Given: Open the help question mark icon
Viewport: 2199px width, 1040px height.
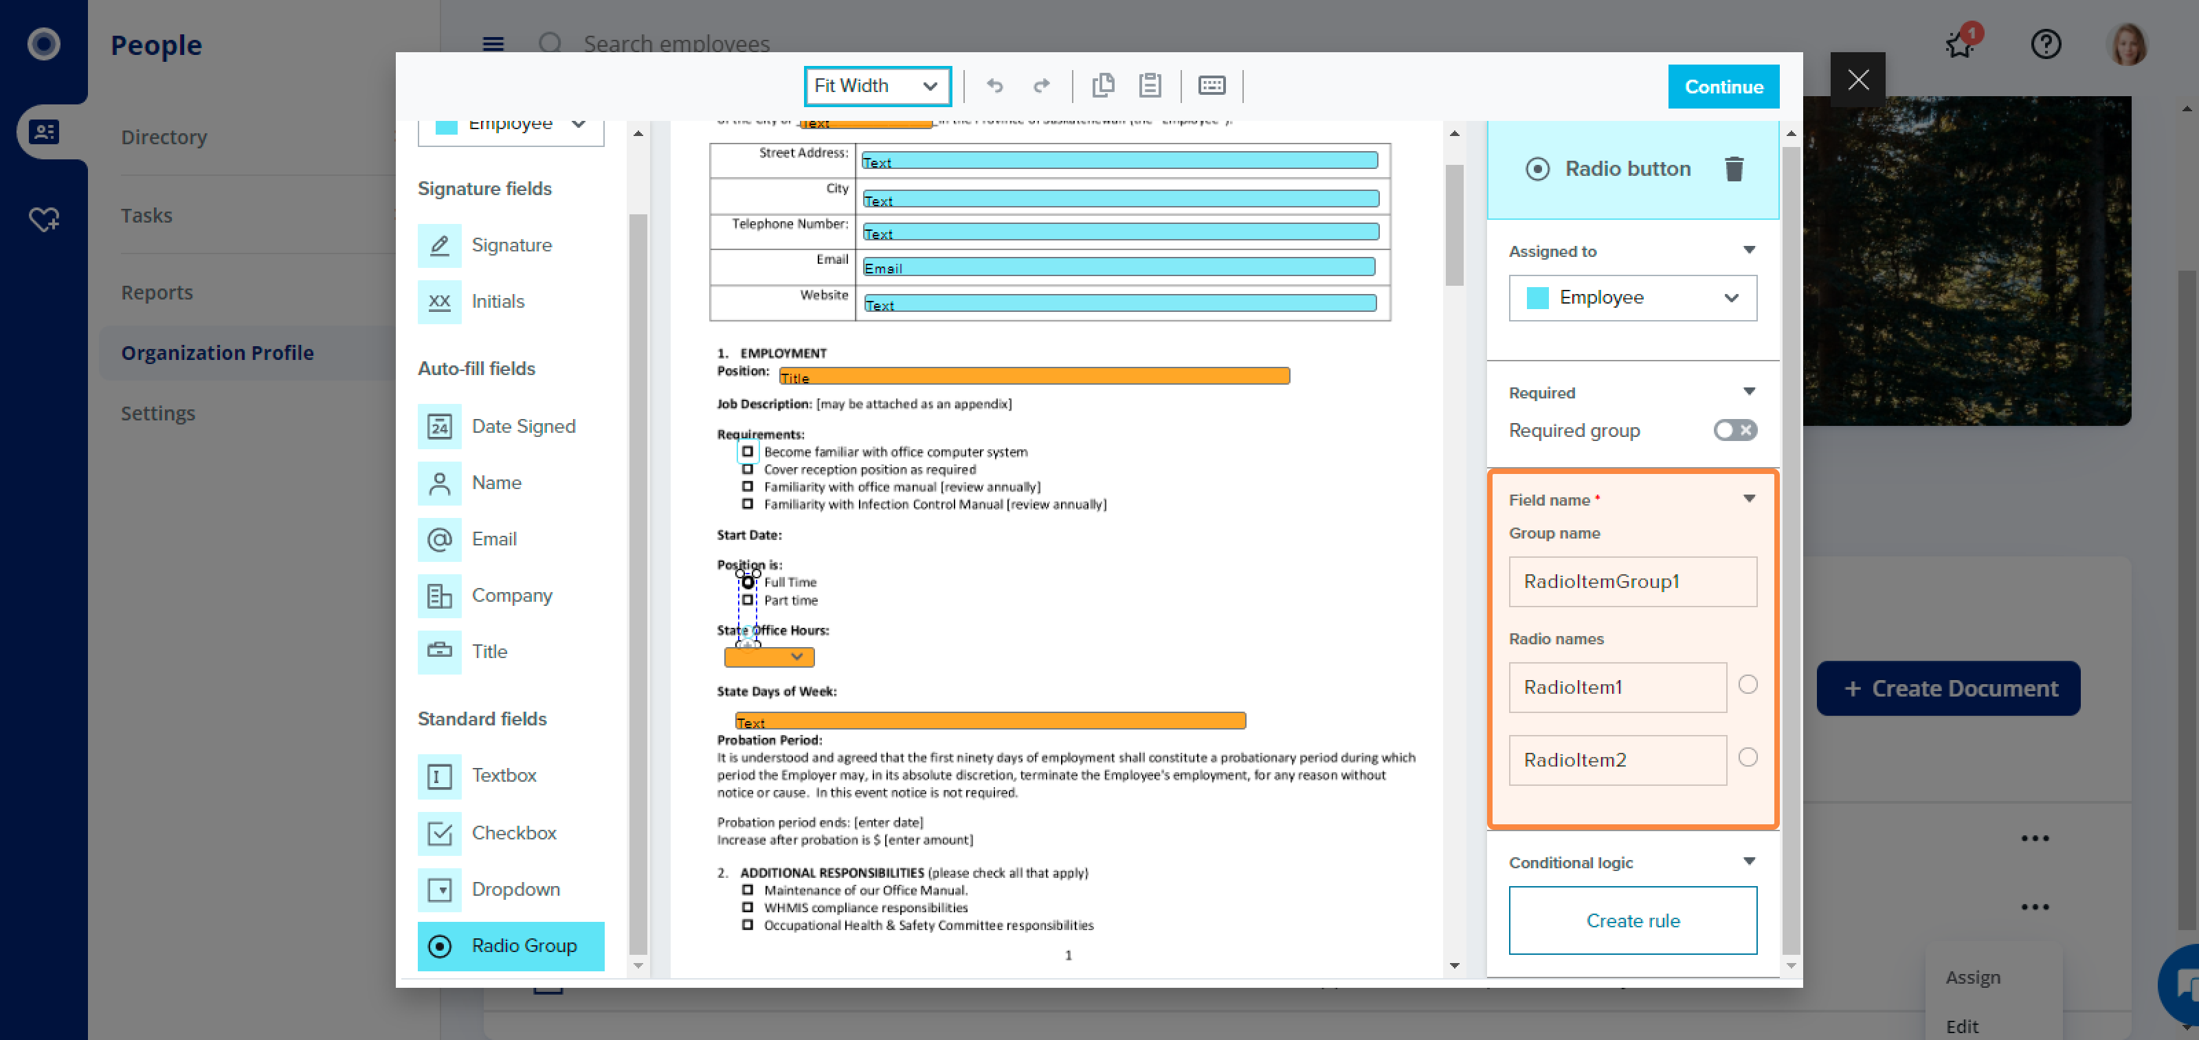Looking at the screenshot, I should 2045,43.
